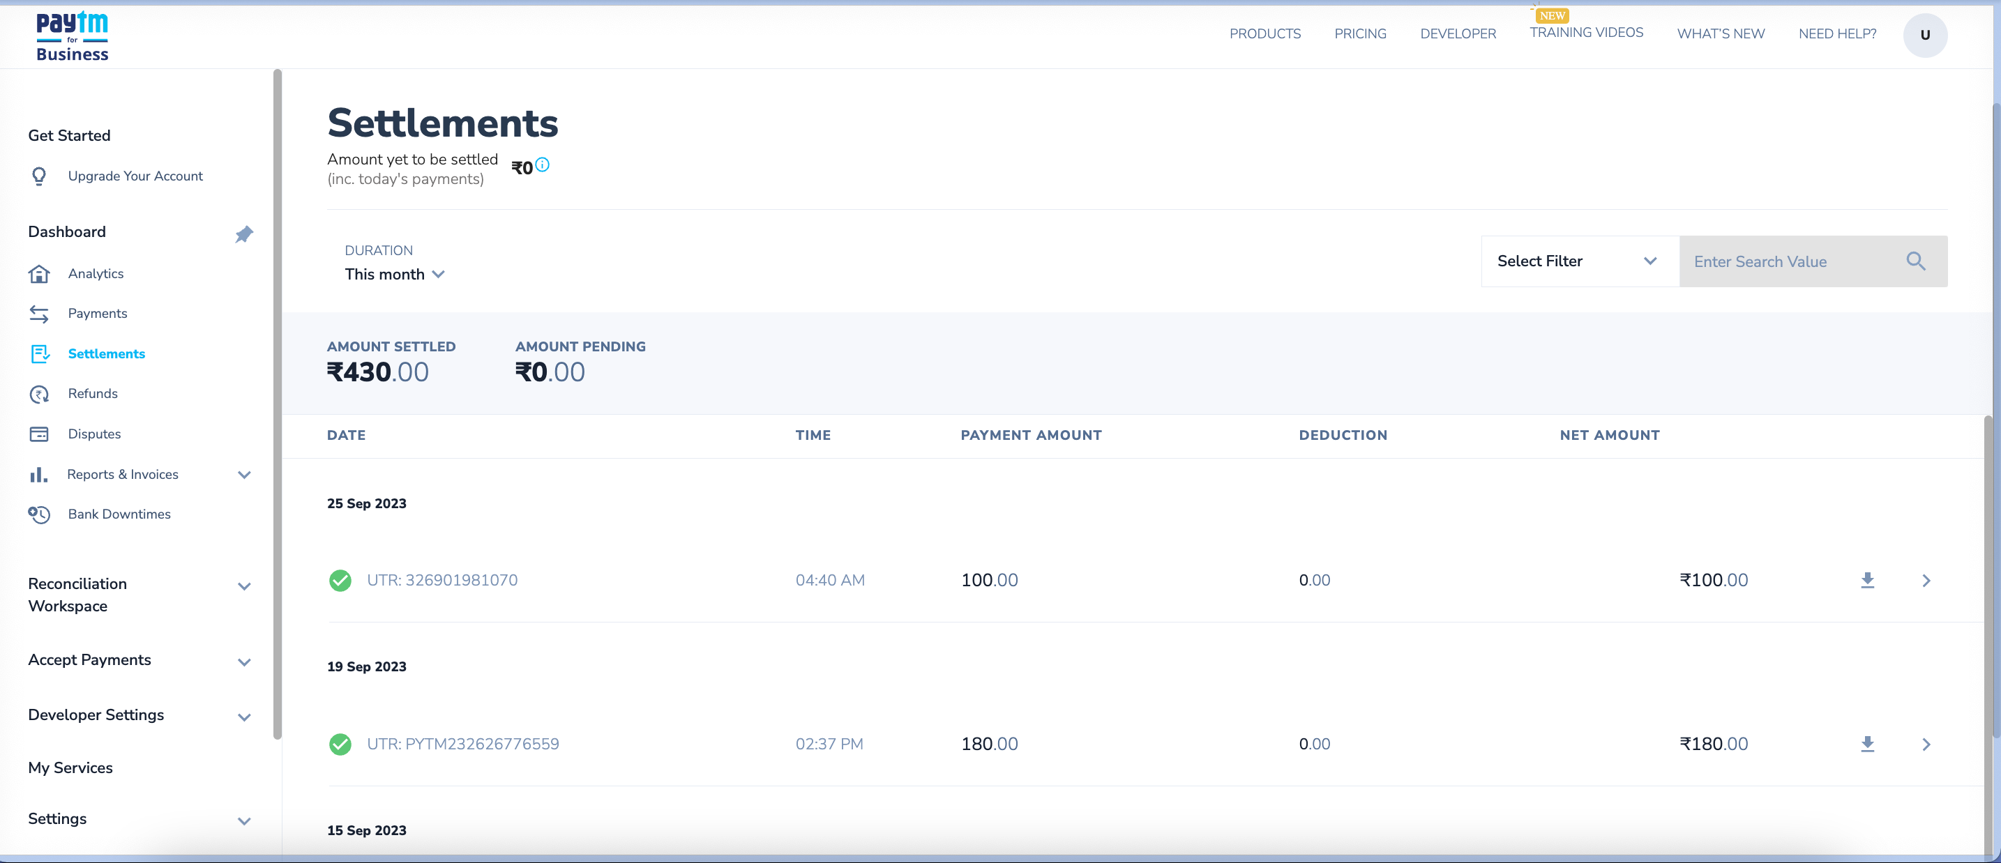Click the Settlements label in sidebar
2001x863 pixels.
click(107, 354)
